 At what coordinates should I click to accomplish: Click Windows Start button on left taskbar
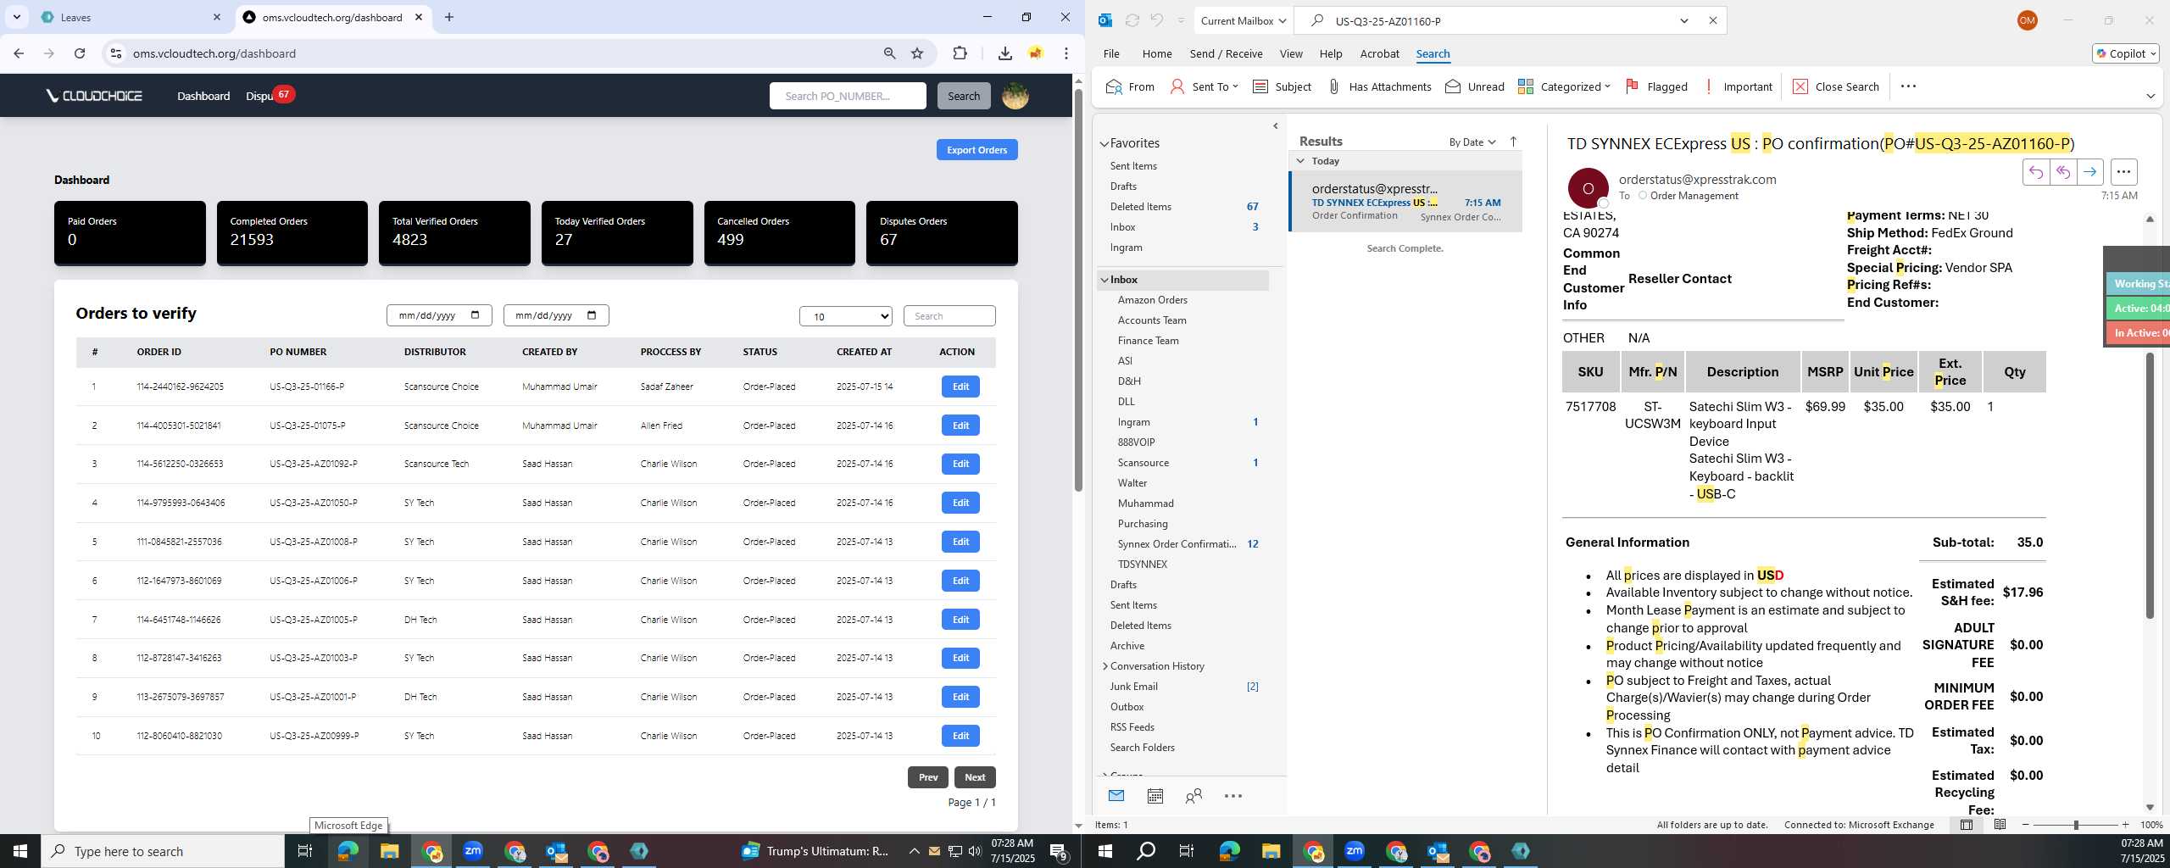point(20,851)
